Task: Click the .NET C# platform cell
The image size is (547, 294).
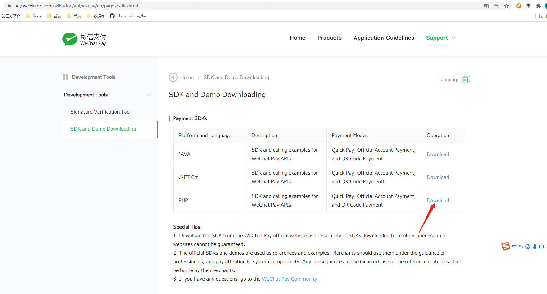Action: [x=210, y=177]
